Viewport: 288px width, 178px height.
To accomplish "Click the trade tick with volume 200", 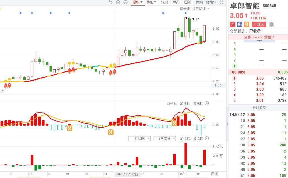I will (x=258, y=145).
